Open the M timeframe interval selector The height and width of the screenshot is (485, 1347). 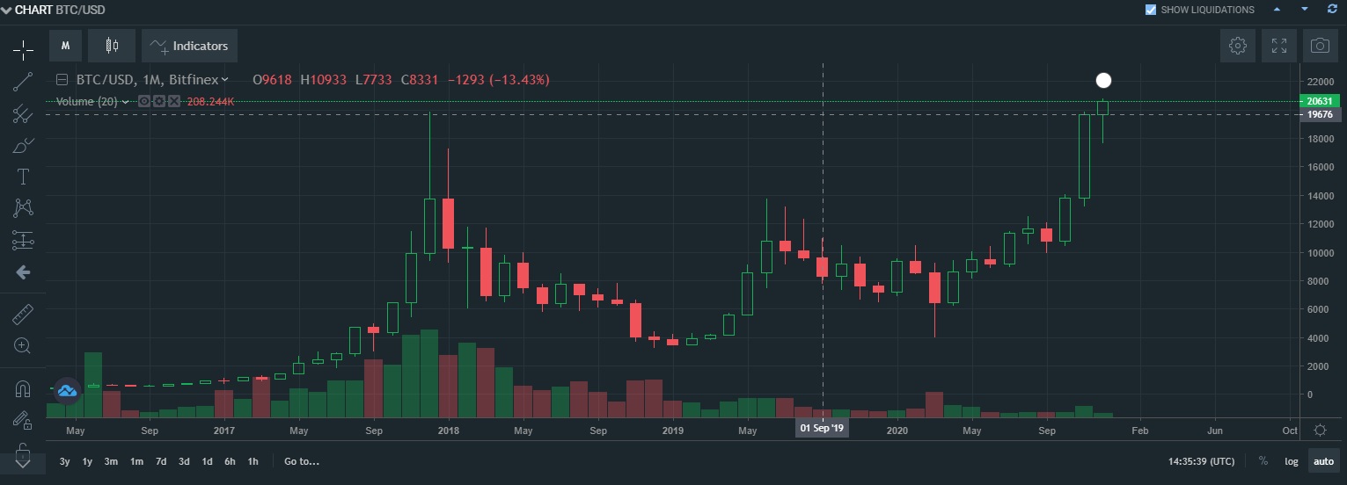(65, 46)
